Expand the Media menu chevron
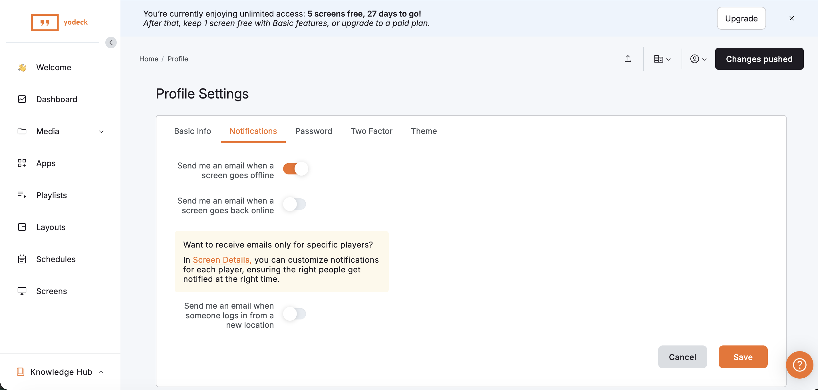The height and width of the screenshot is (390, 818). (x=101, y=132)
